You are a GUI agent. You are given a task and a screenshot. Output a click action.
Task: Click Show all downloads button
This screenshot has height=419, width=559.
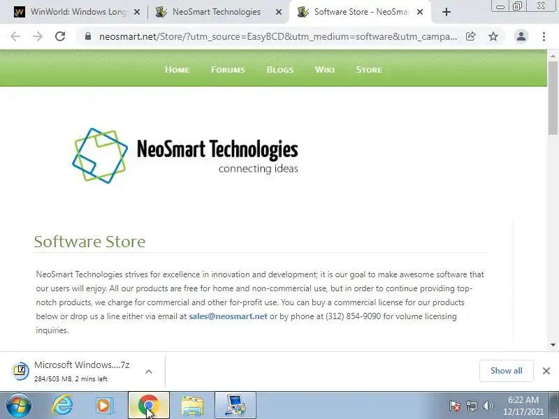[506, 371]
